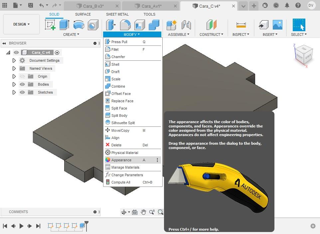The image size is (320, 234).
Task: Expand Document Settings node
Action: pos(14,60)
